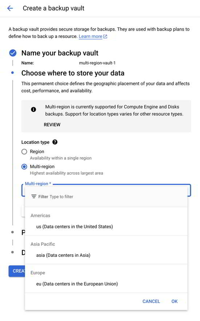Choose asia (Data centers in Asia)
This screenshot has height=321, width=200.
pos(106,255)
